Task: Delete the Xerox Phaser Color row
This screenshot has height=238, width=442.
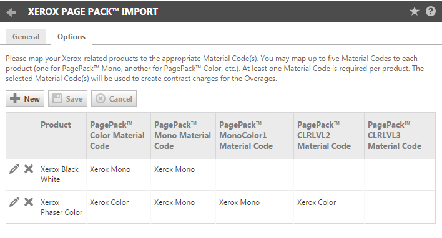Action: tap(29, 202)
